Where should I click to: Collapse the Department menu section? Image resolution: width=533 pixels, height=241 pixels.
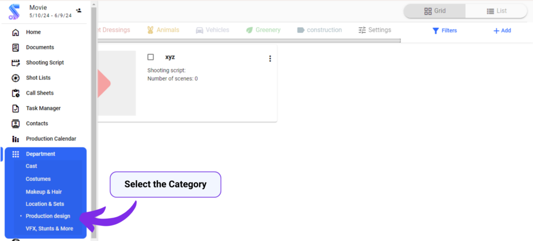tap(41, 154)
